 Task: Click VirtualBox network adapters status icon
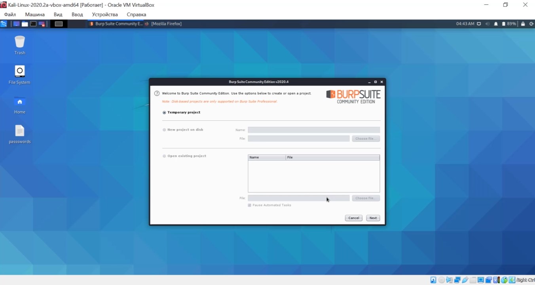[x=457, y=280]
